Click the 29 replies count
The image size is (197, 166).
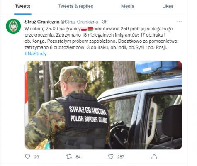[36, 157]
